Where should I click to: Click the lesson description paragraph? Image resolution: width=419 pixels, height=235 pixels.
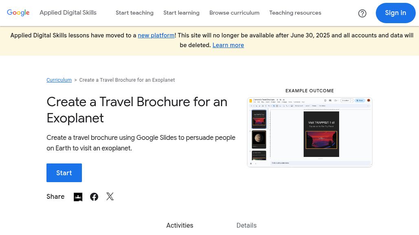click(x=141, y=143)
